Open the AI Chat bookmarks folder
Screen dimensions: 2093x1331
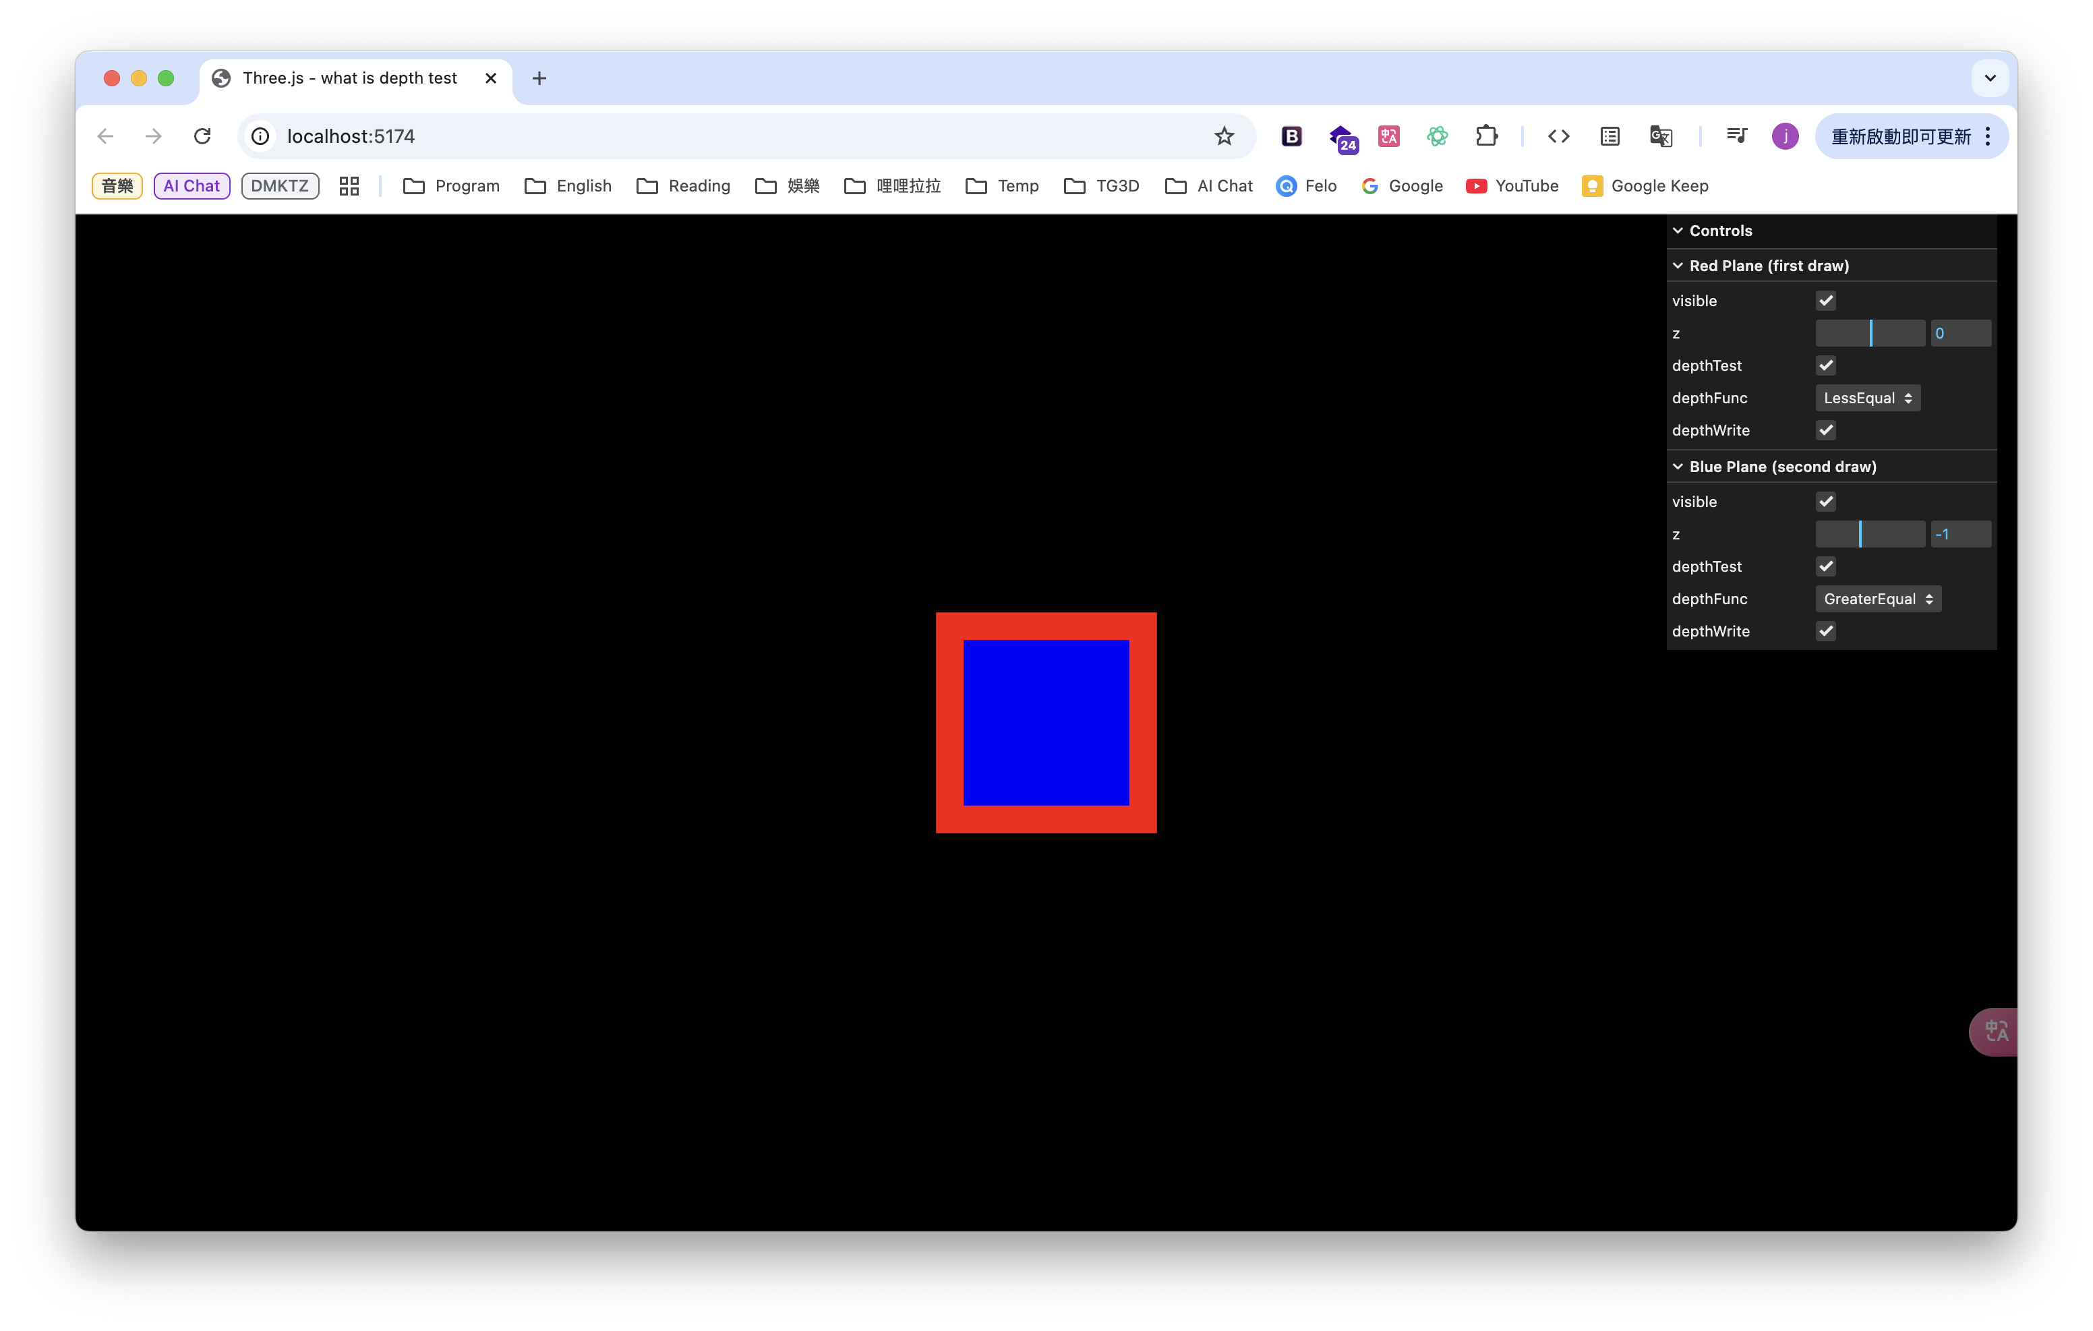pyautogui.click(x=1209, y=186)
